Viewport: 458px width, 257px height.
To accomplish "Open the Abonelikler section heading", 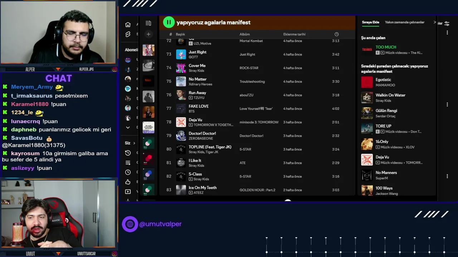I will (131, 50).
